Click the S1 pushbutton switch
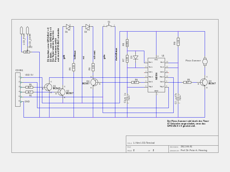 click(109, 26)
